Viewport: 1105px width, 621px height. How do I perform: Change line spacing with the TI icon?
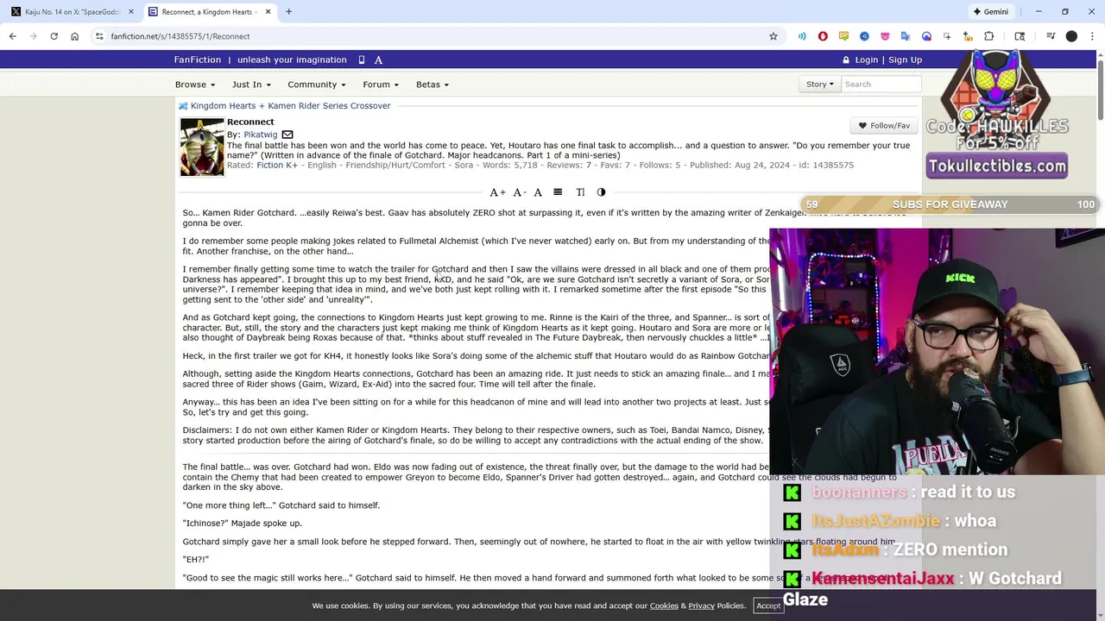[580, 192]
